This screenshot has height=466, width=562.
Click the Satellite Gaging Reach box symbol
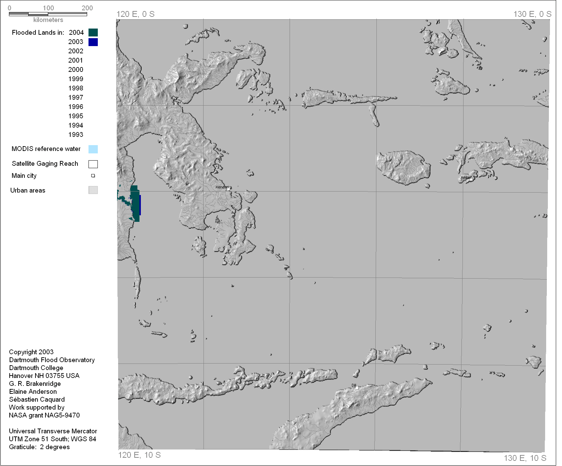pyautogui.click(x=93, y=164)
